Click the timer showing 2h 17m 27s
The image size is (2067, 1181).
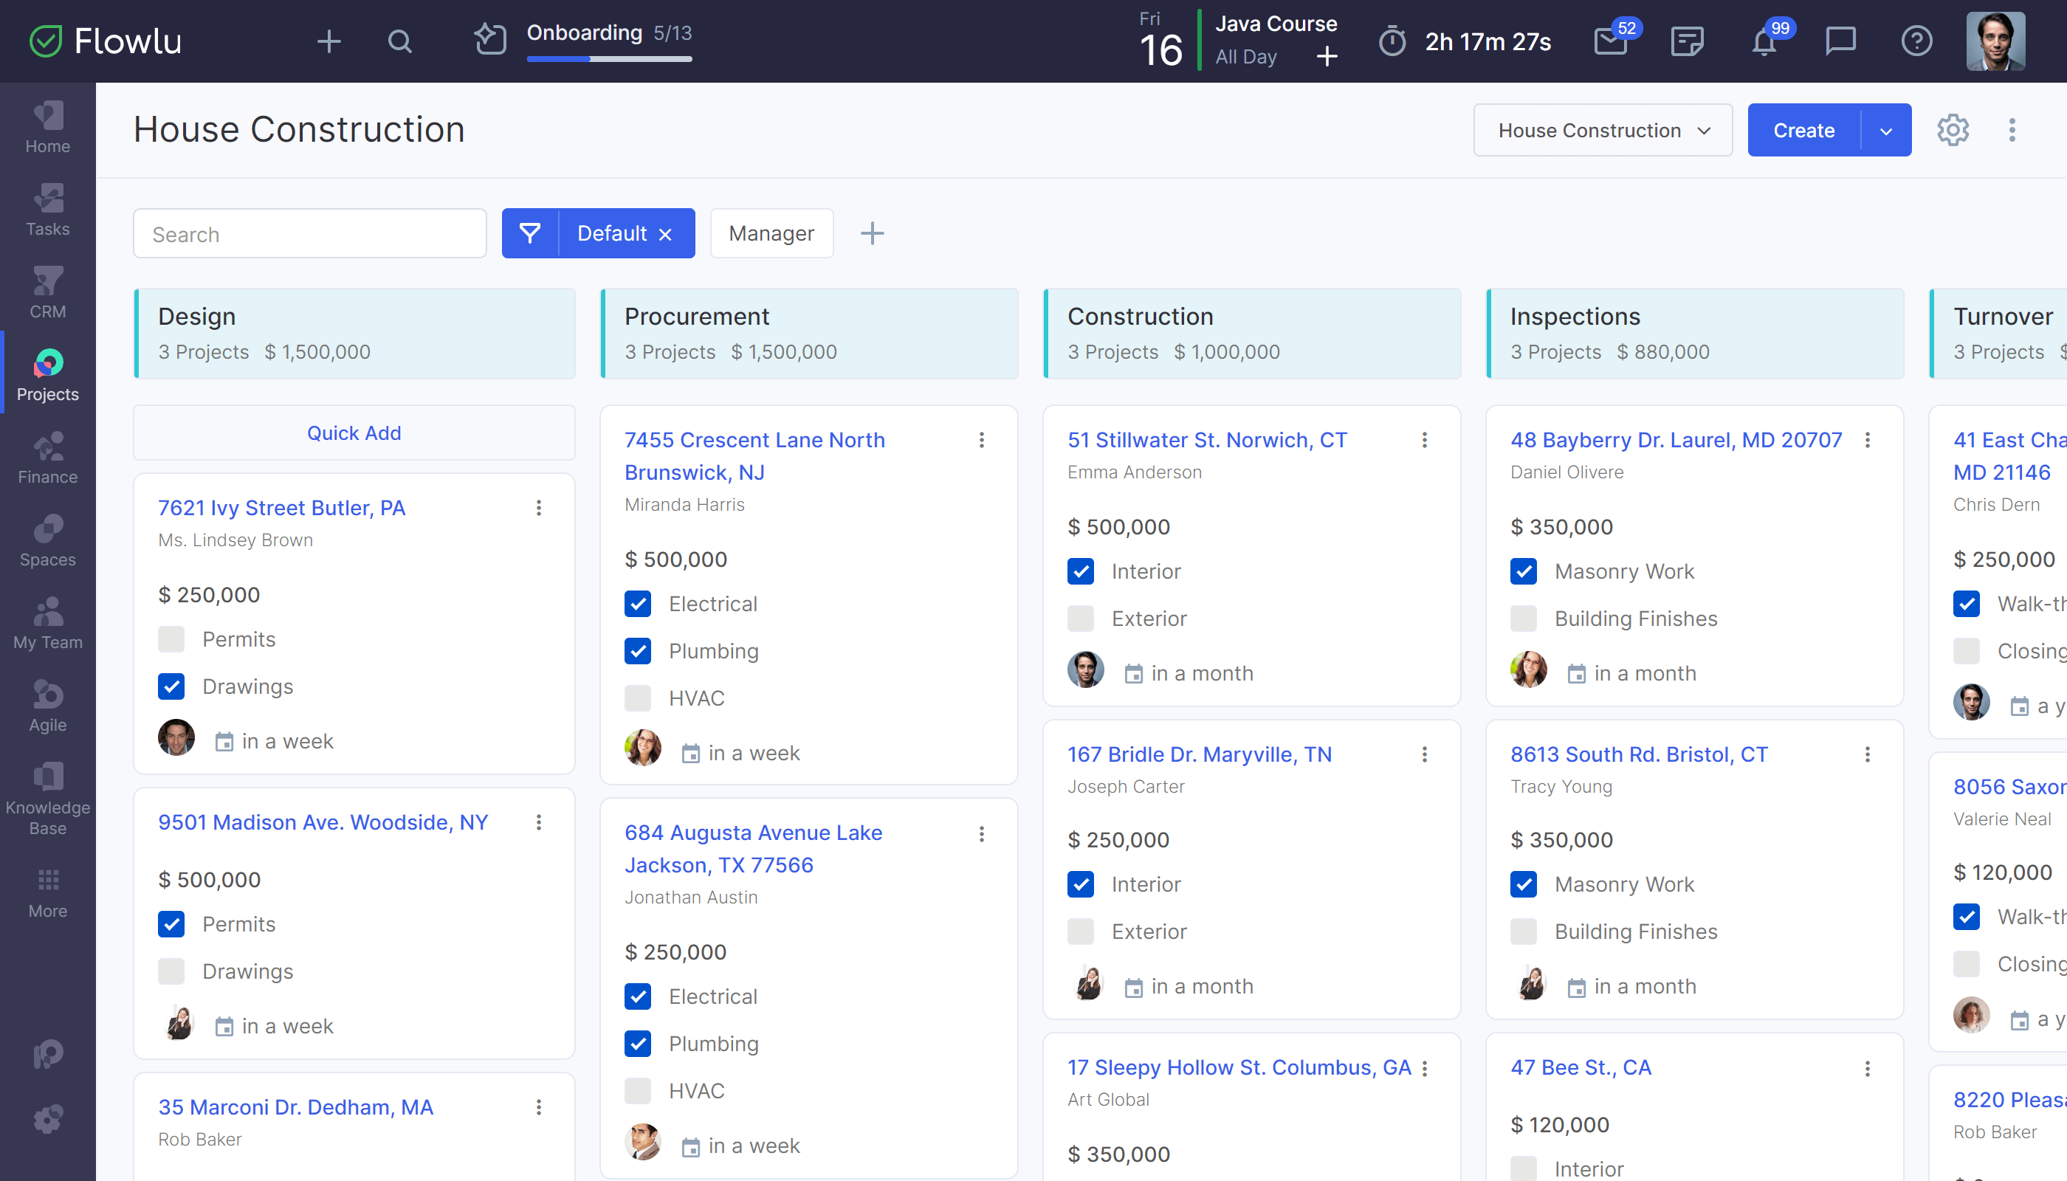point(1465,41)
